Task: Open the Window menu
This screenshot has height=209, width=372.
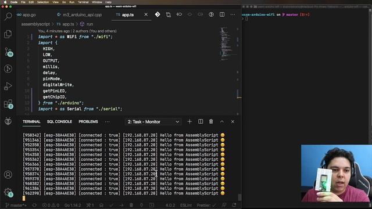Action: 97,2
